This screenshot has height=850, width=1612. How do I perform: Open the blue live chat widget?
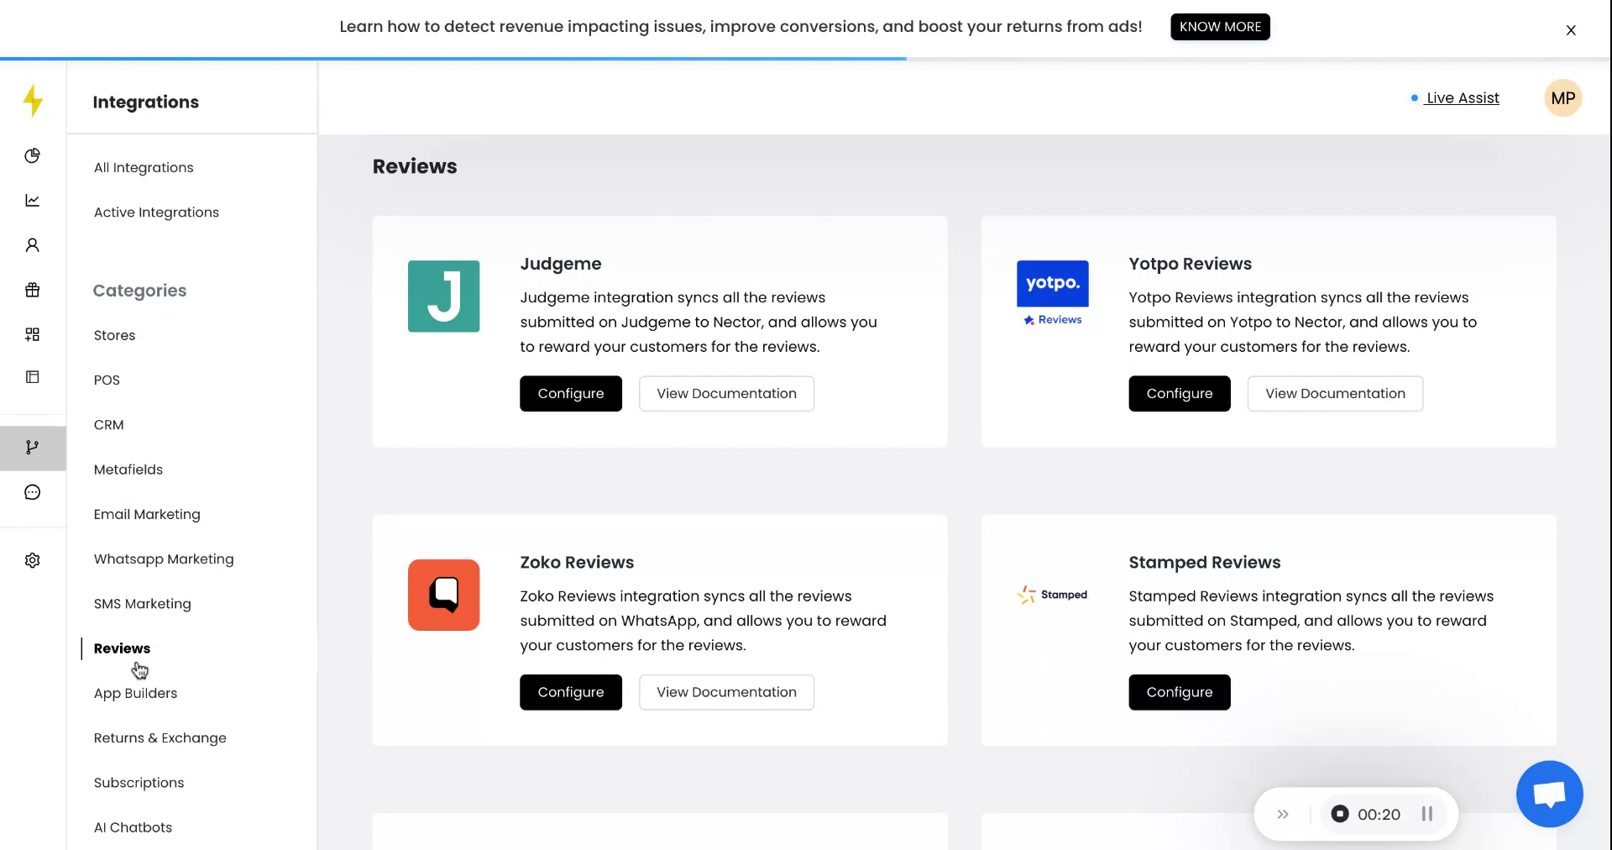[x=1549, y=794]
